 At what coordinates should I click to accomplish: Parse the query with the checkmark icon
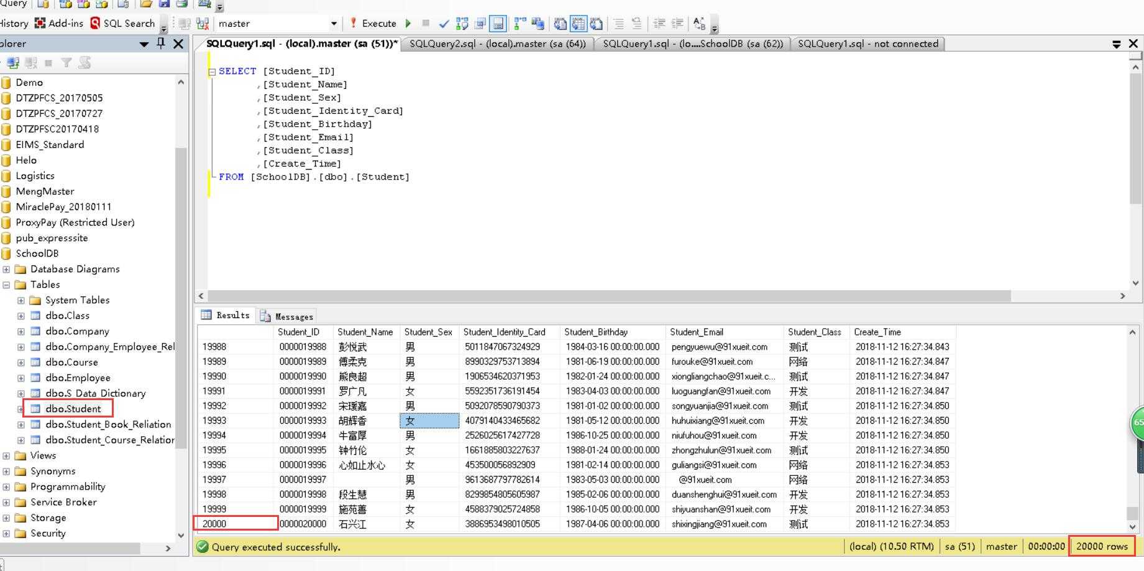(444, 24)
